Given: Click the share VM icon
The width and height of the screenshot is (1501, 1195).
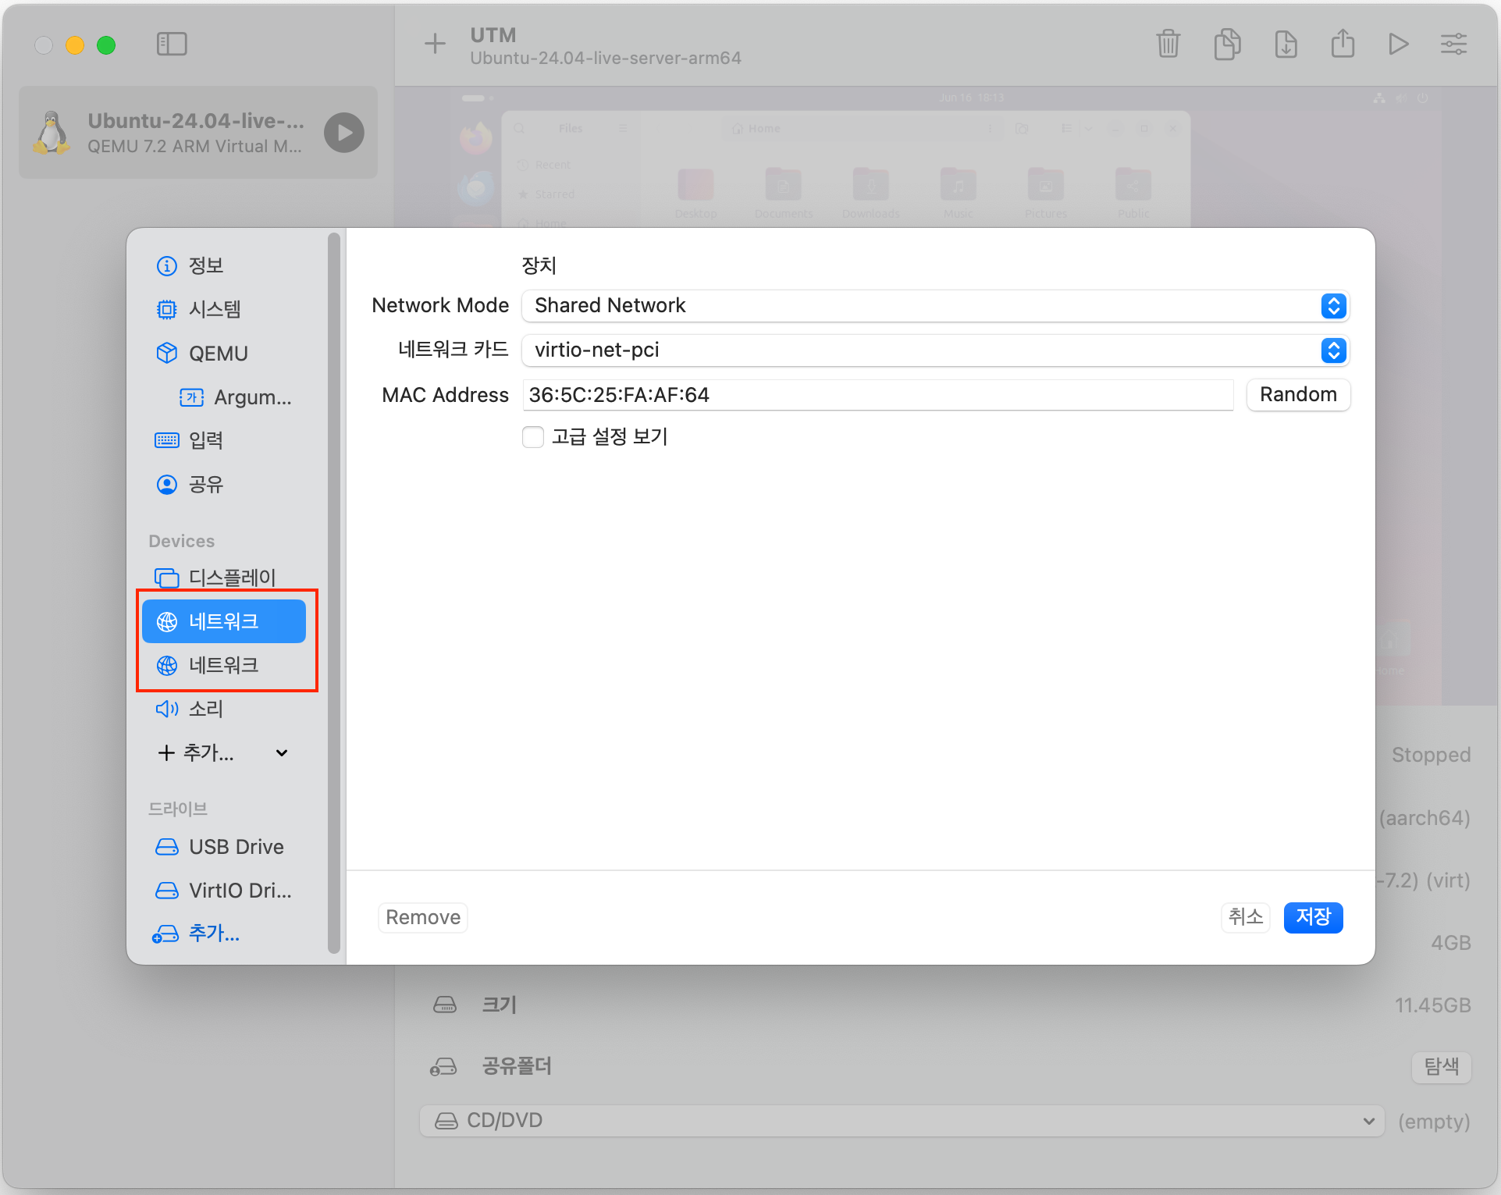Looking at the screenshot, I should pos(1343,44).
